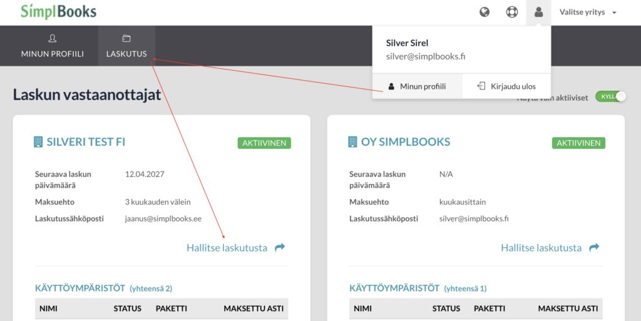This screenshot has height=321, width=641.
Task: Select Minun profiili in the user menu
Action: click(418, 86)
